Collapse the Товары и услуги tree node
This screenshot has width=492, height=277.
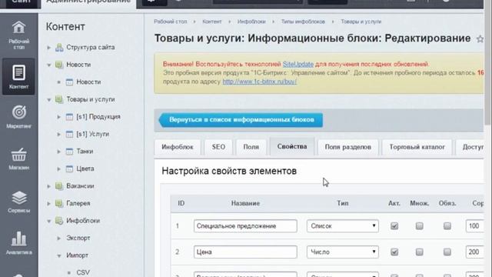49,99
